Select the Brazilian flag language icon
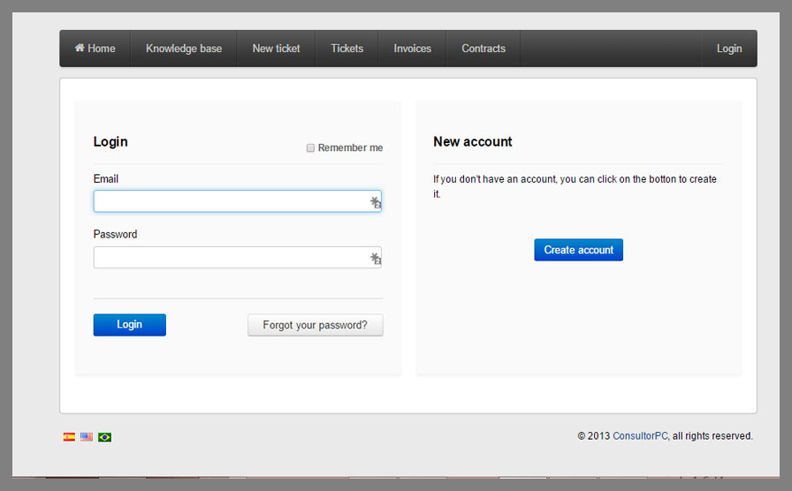The image size is (792, 491). click(104, 437)
